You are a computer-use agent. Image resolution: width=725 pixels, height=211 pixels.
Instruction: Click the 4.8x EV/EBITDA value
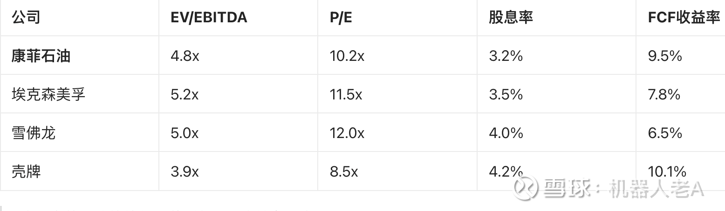[x=185, y=56]
